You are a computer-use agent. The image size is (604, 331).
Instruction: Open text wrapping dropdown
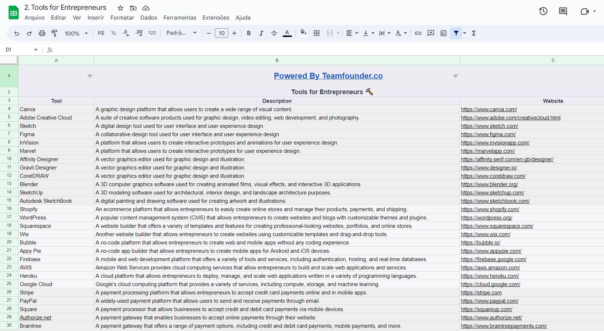(385, 33)
